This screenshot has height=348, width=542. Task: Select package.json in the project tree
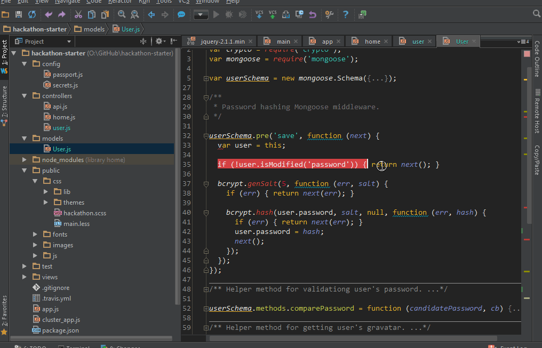60,330
